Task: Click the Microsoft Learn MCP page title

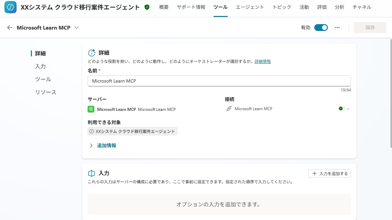Action: pyautogui.click(x=43, y=28)
